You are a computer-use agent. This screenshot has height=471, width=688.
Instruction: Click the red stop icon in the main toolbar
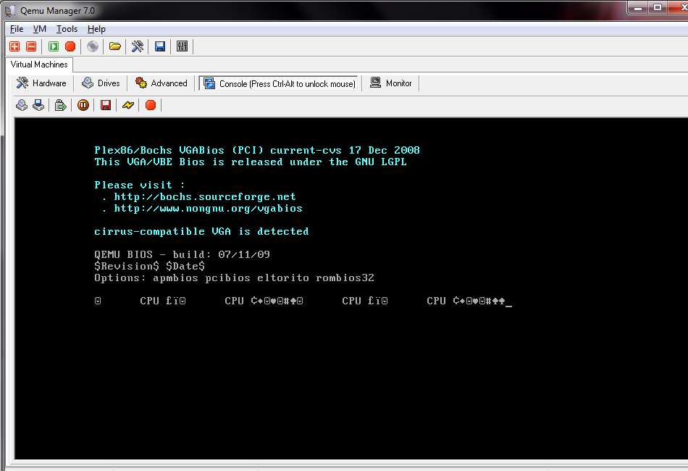[x=70, y=46]
